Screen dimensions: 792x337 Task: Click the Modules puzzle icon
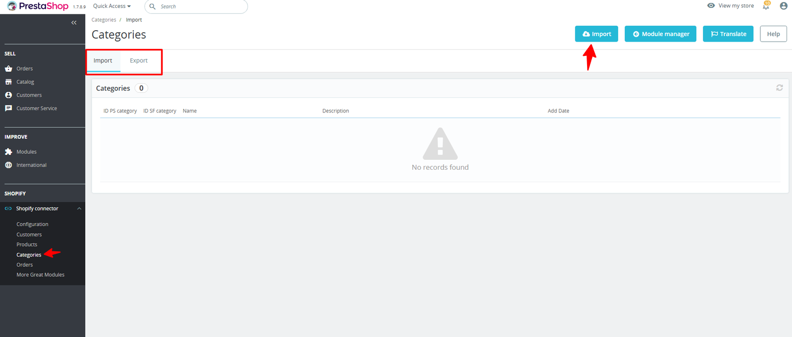pyautogui.click(x=8, y=152)
